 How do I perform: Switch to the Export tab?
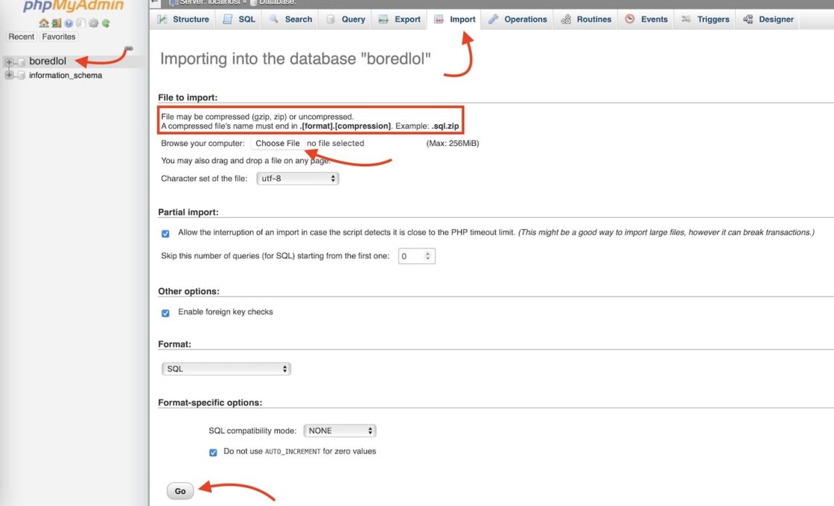(x=400, y=19)
